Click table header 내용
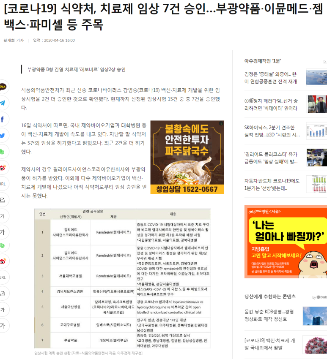Viewport: 327px width, 359px height. 173,214
